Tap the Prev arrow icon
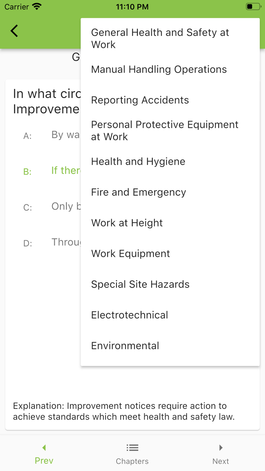The image size is (265, 471). coord(44,447)
